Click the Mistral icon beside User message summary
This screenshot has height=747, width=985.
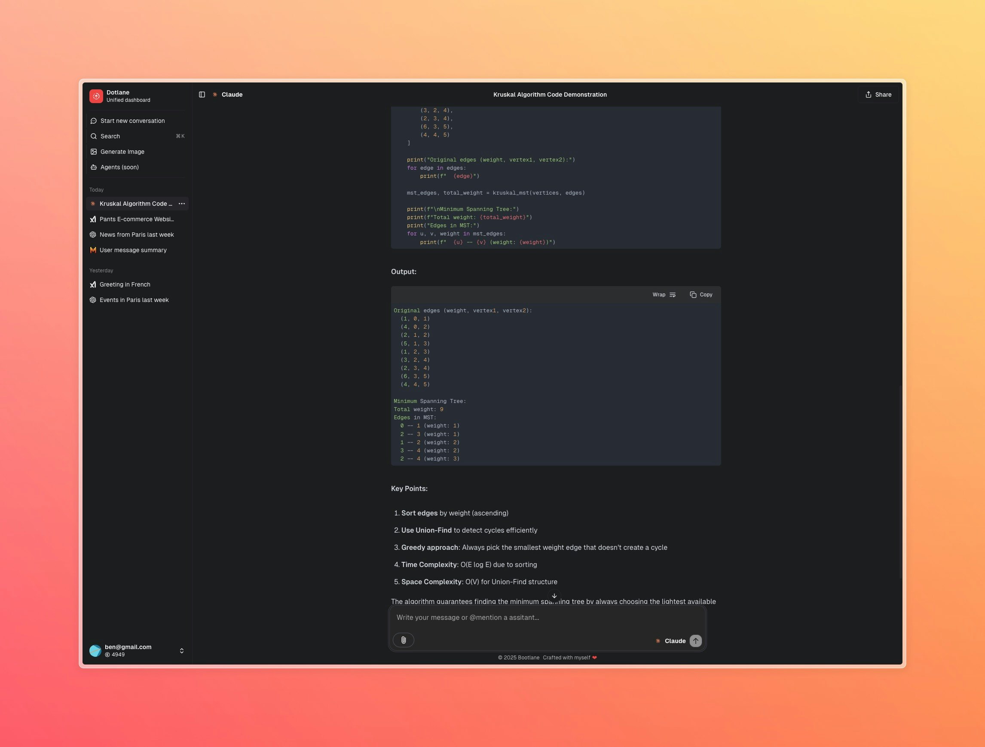pos(93,250)
